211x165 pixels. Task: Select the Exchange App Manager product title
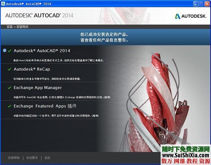[38, 88]
